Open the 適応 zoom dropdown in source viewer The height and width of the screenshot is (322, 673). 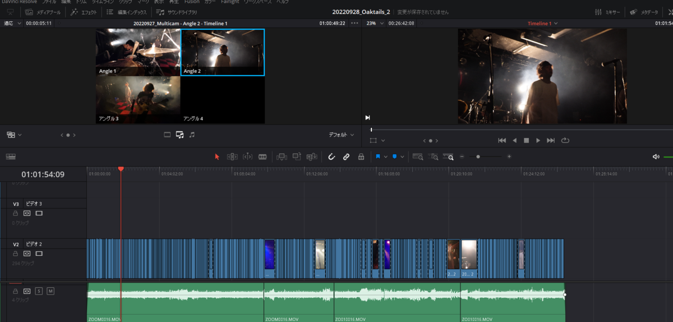coord(12,24)
